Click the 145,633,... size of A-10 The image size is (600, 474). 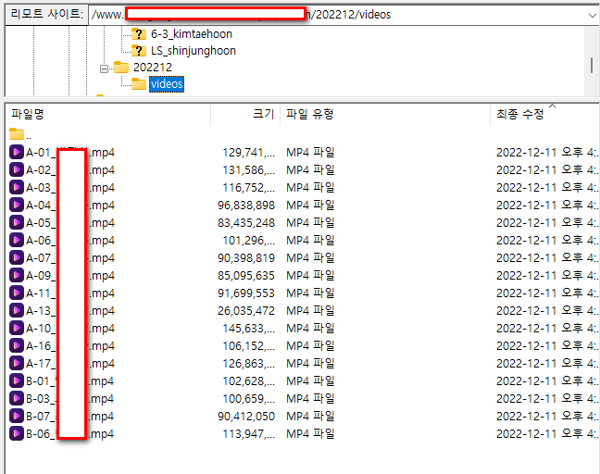coord(249,329)
